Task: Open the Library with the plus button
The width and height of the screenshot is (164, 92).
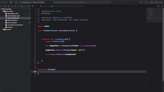Action: 141,2
